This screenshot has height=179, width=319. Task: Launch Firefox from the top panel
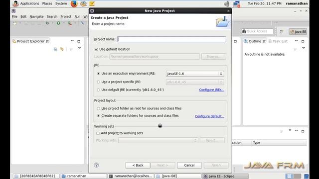[74, 3]
